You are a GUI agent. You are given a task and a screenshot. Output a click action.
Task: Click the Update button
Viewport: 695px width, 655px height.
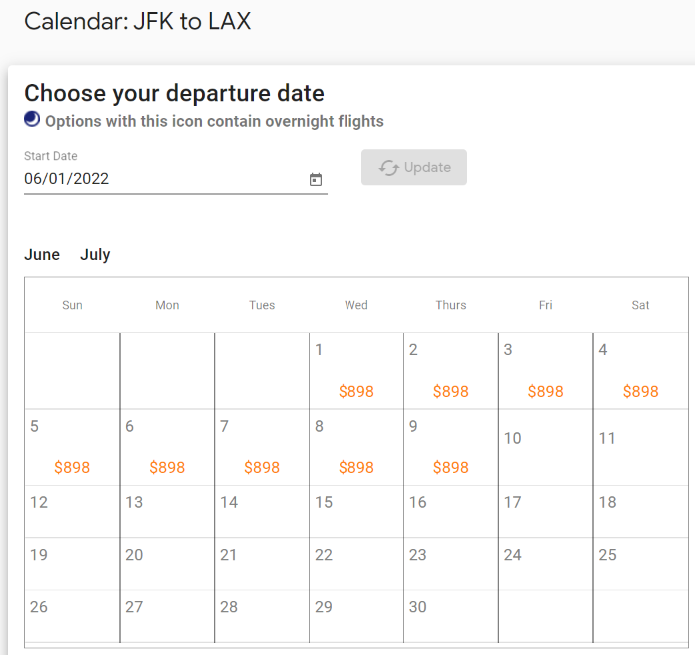click(x=414, y=167)
